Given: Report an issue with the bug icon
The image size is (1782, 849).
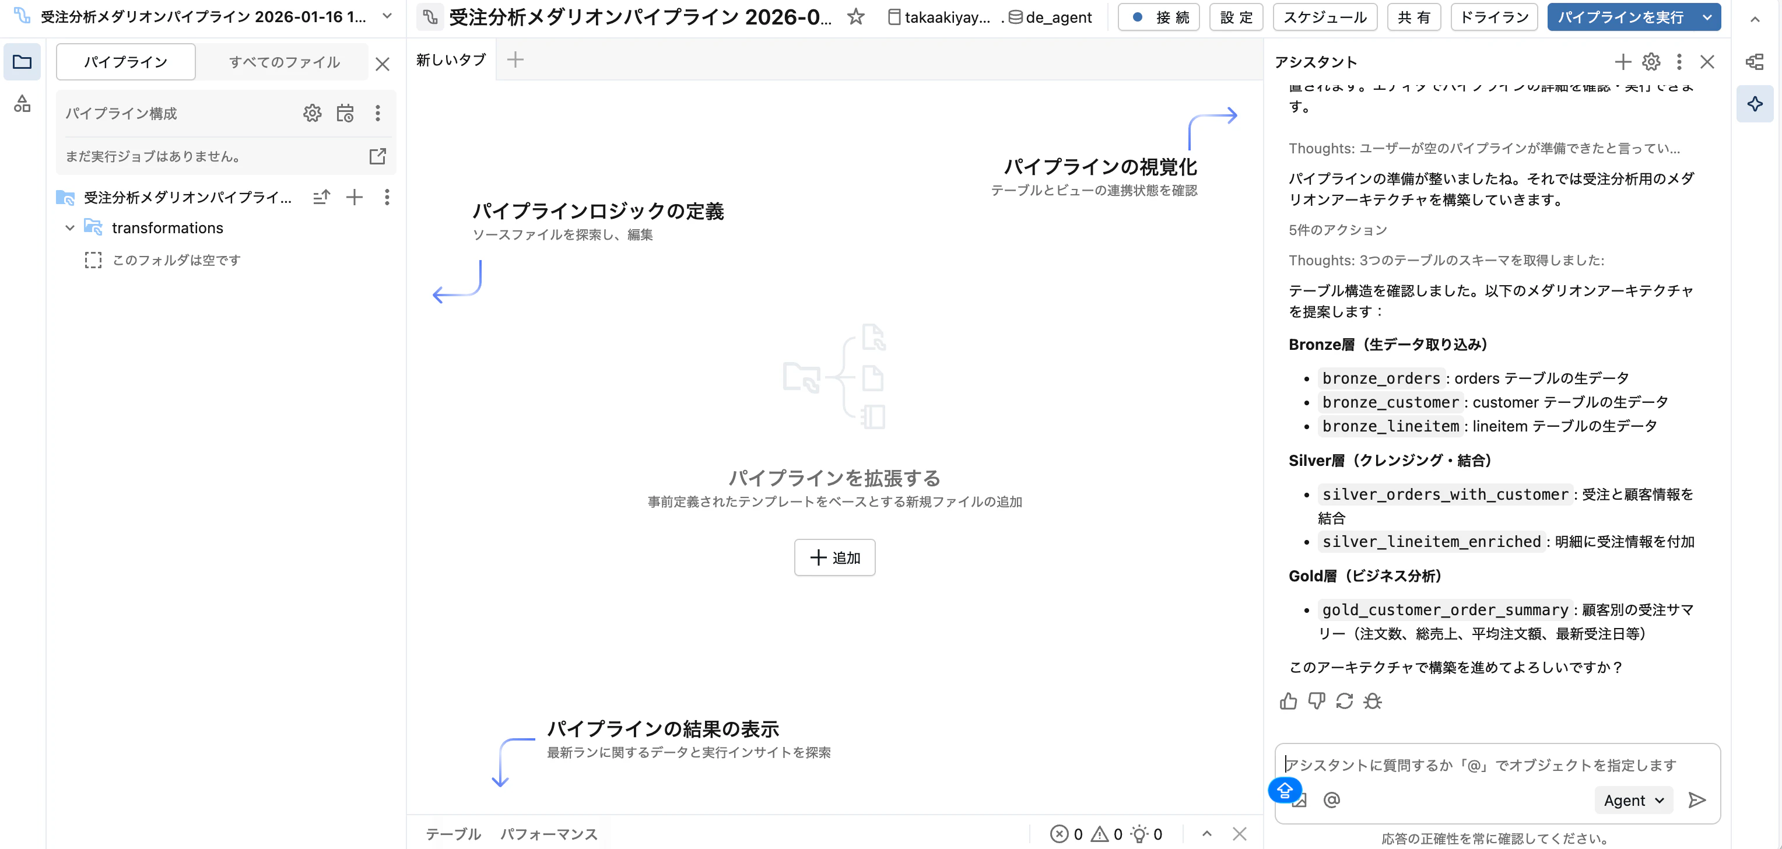Looking at the screenshot, I should pos(1373,701).
